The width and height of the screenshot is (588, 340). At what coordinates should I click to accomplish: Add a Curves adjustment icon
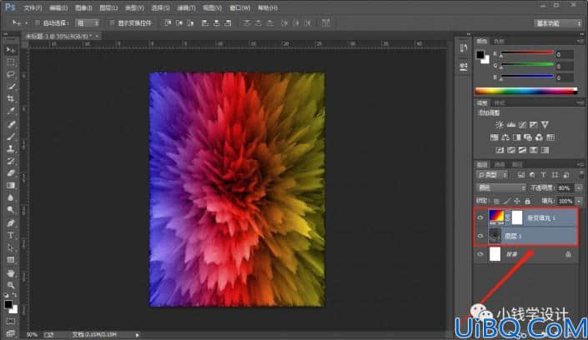[522, 125]
